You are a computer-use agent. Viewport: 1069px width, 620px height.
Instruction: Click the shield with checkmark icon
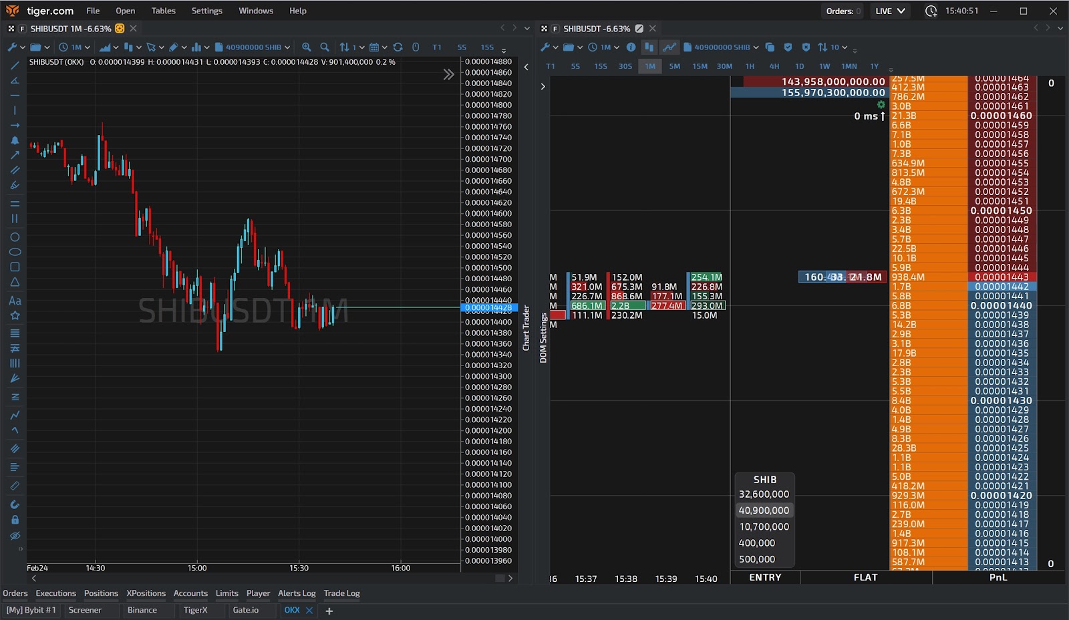click(788, 47)
